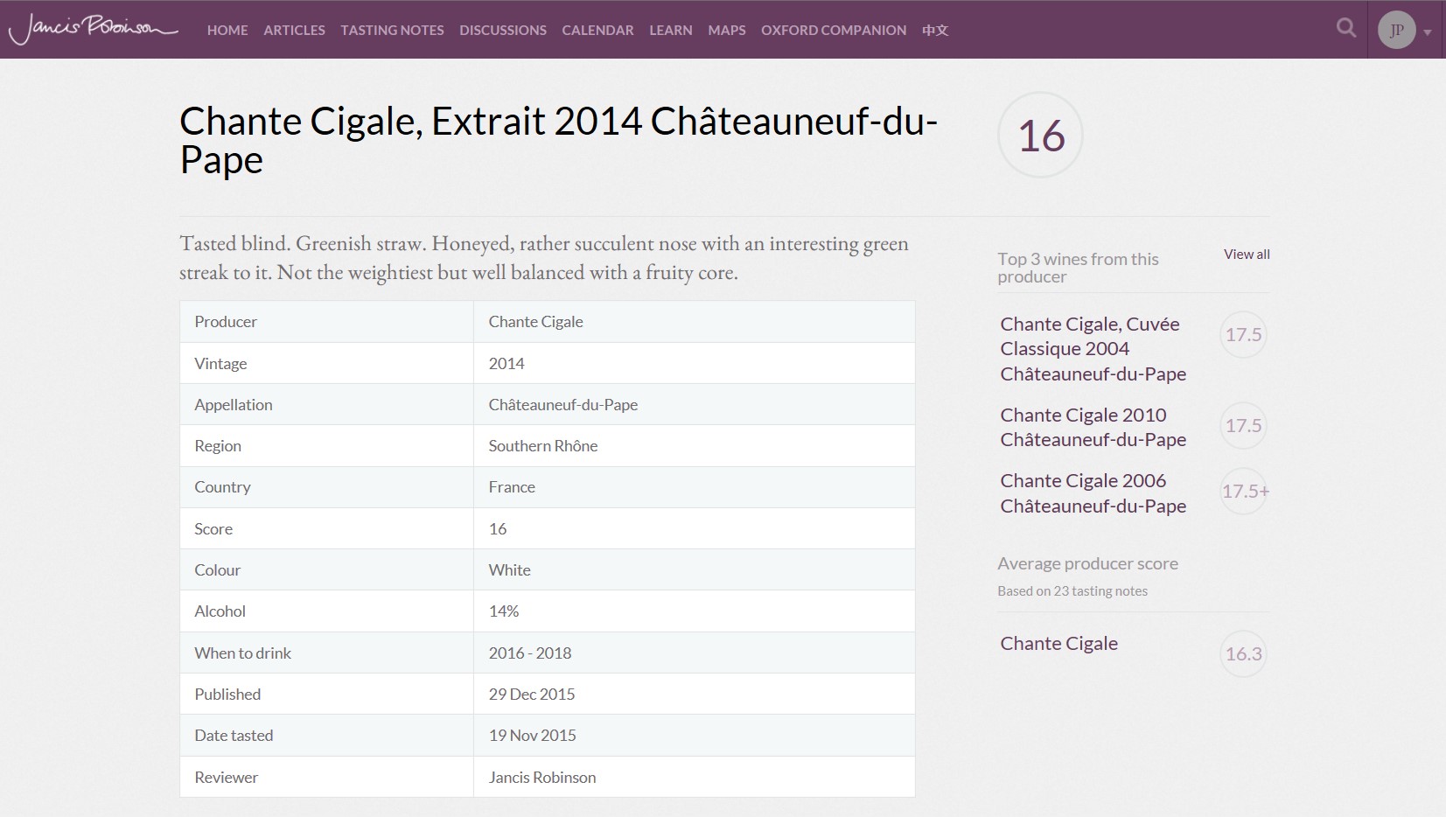
Task: Click 29 Dec 2015 published date
Action: click(532, 694)
